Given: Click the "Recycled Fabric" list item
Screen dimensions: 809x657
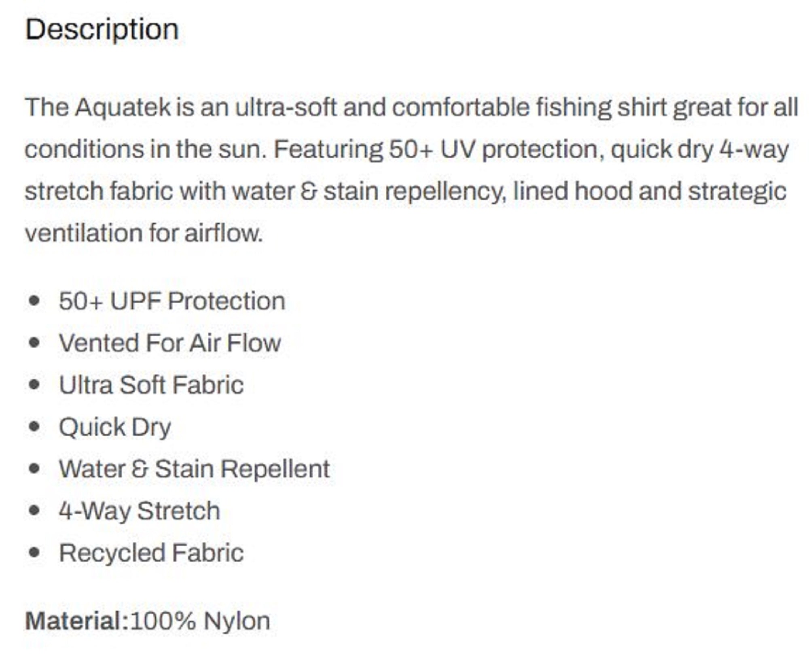Looking at the screenshot, I should click(151, 553).
